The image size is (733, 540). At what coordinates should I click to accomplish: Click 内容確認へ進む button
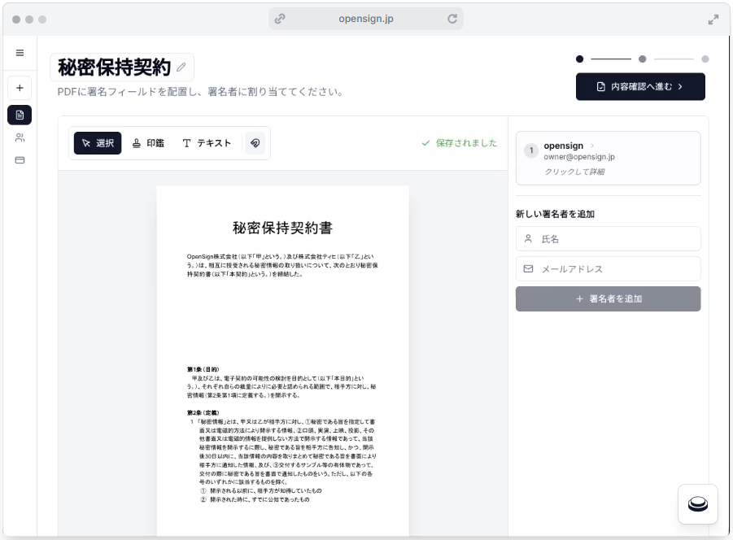click(640, 86)
